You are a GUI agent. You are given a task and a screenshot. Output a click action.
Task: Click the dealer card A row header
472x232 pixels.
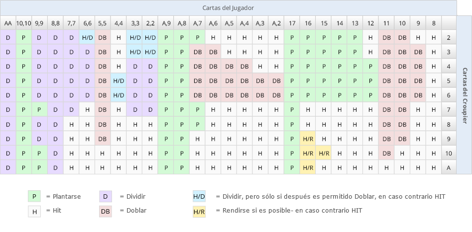tap(449, 168)
